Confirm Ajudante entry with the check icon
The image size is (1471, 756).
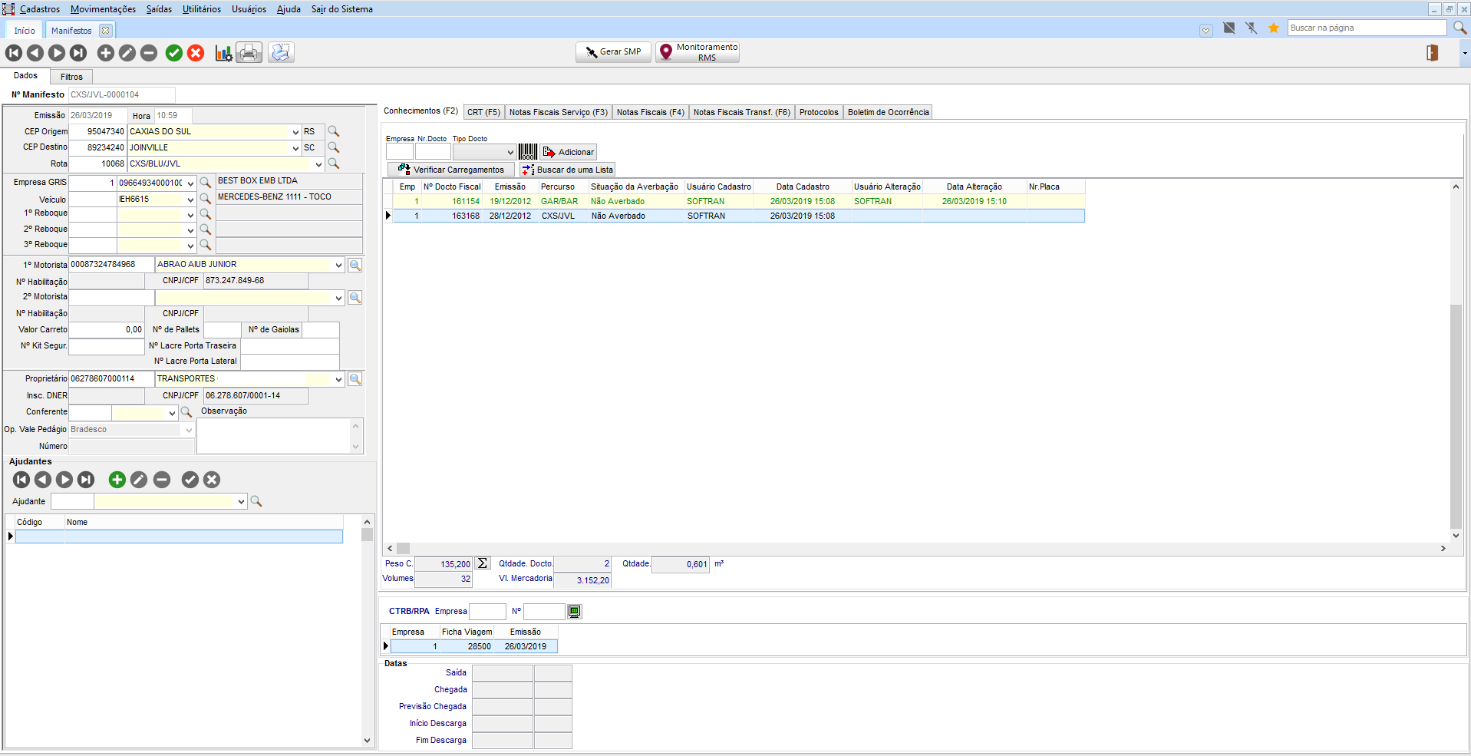(190, 480)
